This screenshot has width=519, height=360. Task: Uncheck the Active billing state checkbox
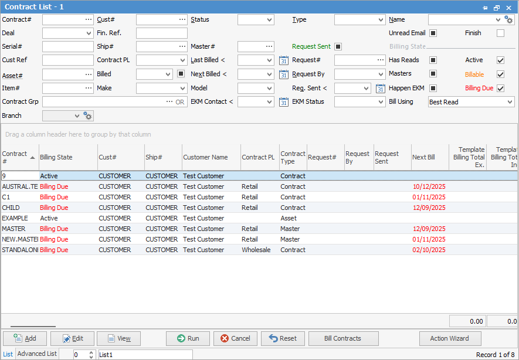point(500,60)
